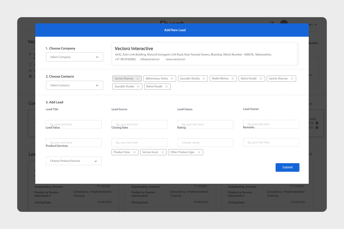Open the www.vectorz.in website link

click(x=175, y=59)
